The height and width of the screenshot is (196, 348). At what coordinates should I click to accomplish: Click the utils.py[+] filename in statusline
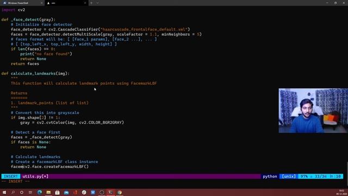point(35,176)
